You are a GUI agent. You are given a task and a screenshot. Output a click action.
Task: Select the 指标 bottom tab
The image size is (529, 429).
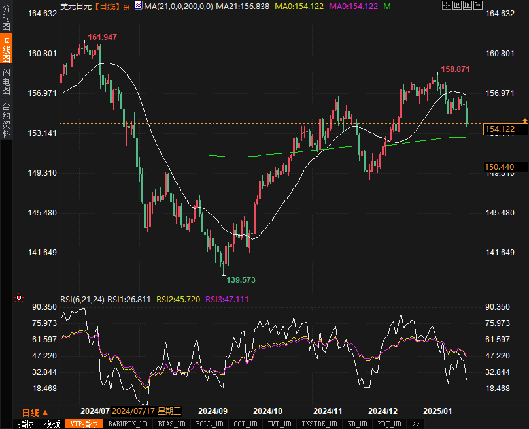click(x=26, y=424)
